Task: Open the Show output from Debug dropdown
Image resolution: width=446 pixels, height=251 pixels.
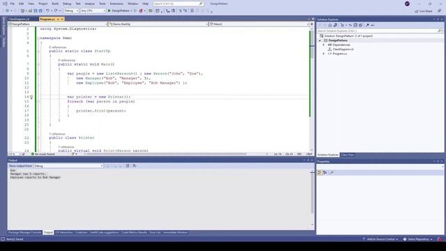Action: point(68,166)
